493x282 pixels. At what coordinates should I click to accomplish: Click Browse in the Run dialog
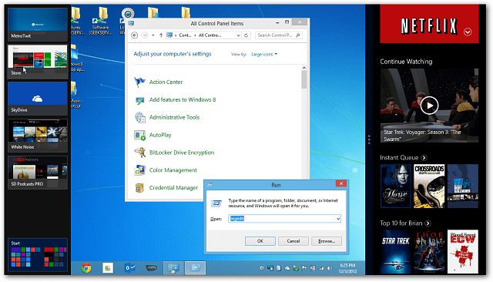327,241
